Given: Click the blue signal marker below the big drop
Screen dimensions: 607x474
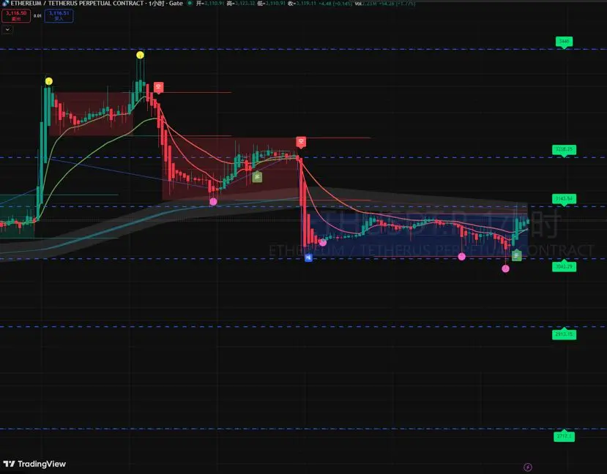Looking at the screenshot, I should pyautogui.click(x=308, y=257).
